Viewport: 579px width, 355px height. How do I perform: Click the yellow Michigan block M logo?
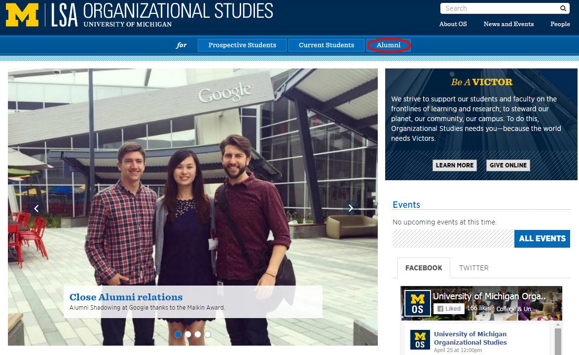tap(22, 15)
